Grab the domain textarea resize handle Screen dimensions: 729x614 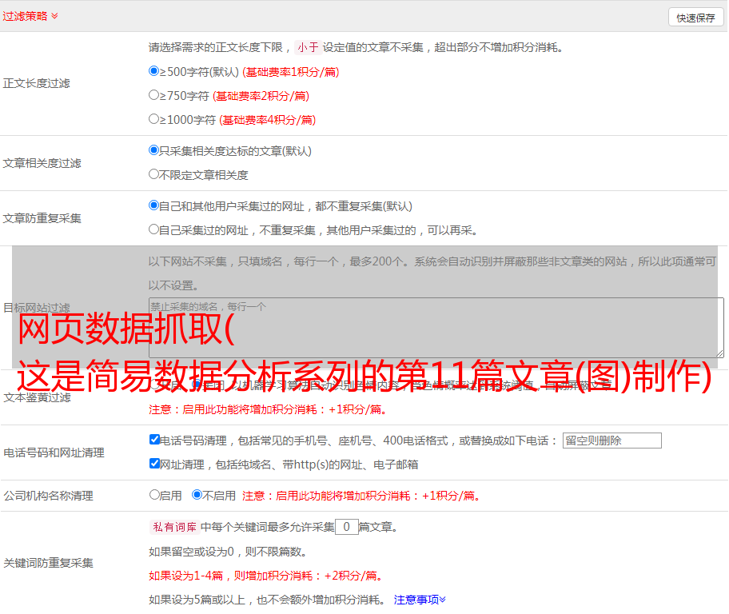pyautogui.click(x=719, y=353)
